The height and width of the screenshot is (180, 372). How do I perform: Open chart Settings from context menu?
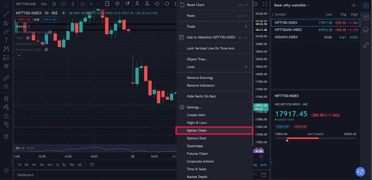(x=214, y=107)
